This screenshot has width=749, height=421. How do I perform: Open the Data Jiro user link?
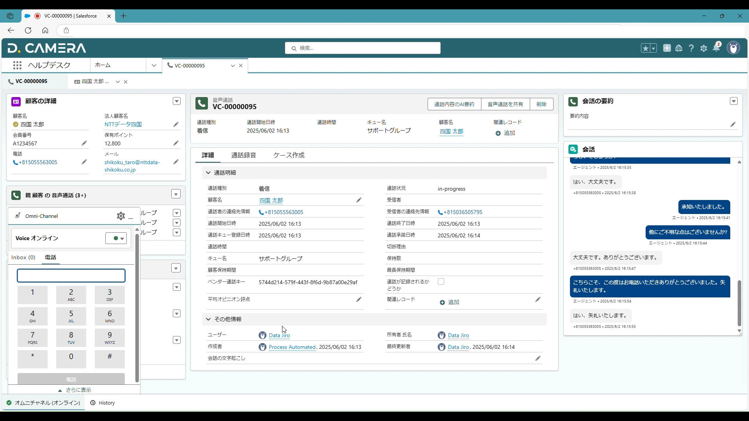[279, 335]
